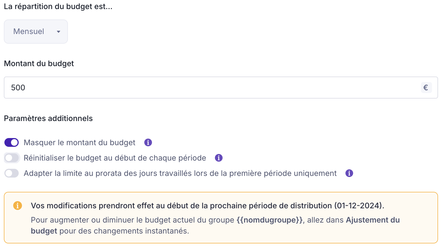
Task: Click the euro currency icon
Action: [426, 88]
